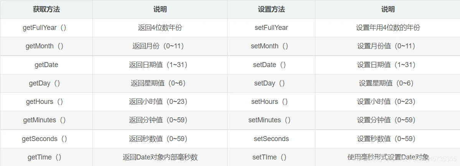Click the setMinutes() method cell
The width and height of the screenshot is (460, 166).
[270, 120]
